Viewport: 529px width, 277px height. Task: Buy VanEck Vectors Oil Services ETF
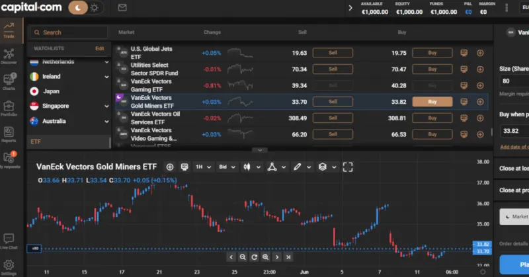coord(432,118)
